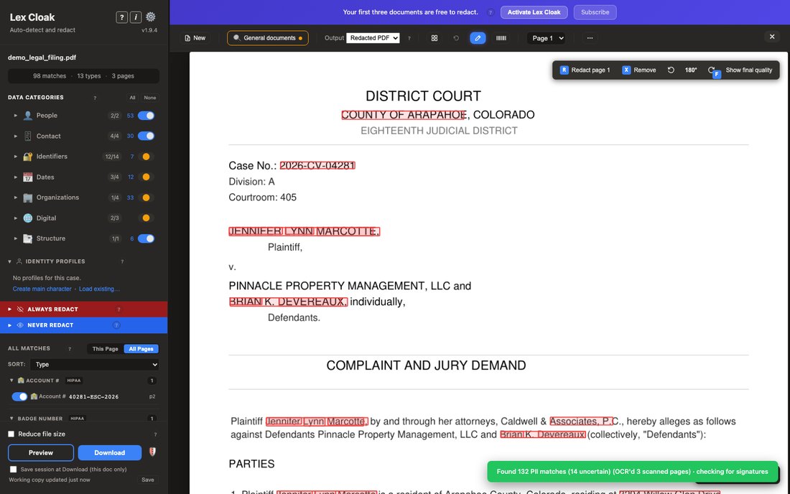Collapse the Account # match group
The image size is (790, 494).
coord(11,381)
